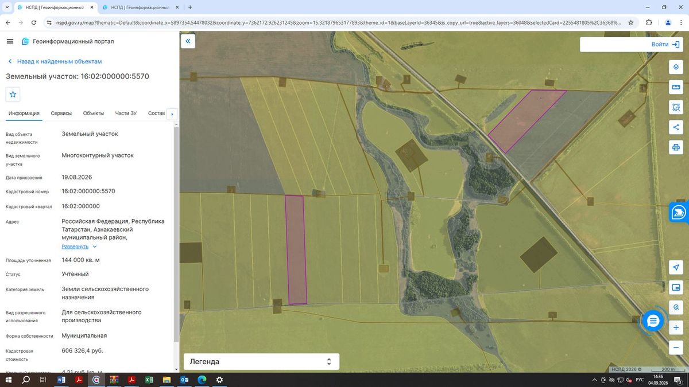Show hidden system tray icons

tap(595, 380)
